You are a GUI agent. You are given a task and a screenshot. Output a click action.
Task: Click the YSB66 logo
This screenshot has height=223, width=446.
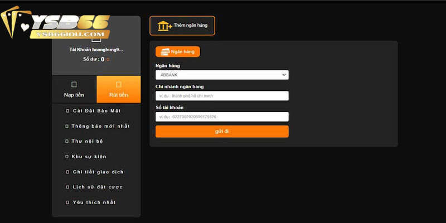click(x=55, y=22)
